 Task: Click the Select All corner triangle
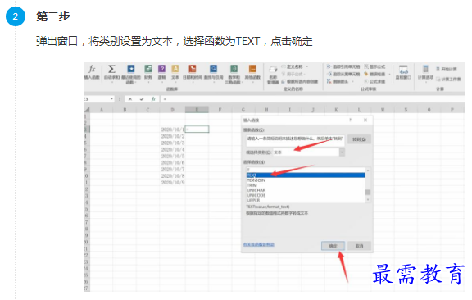point(87,110)
